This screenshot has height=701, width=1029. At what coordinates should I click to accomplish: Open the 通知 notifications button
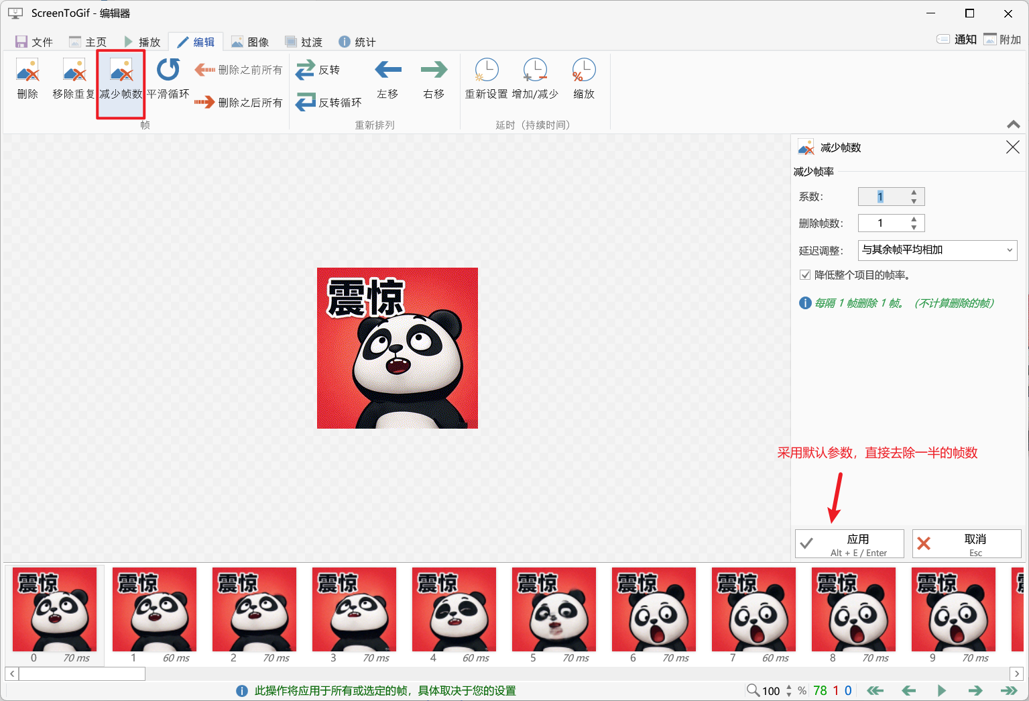[x=957, y=39]
